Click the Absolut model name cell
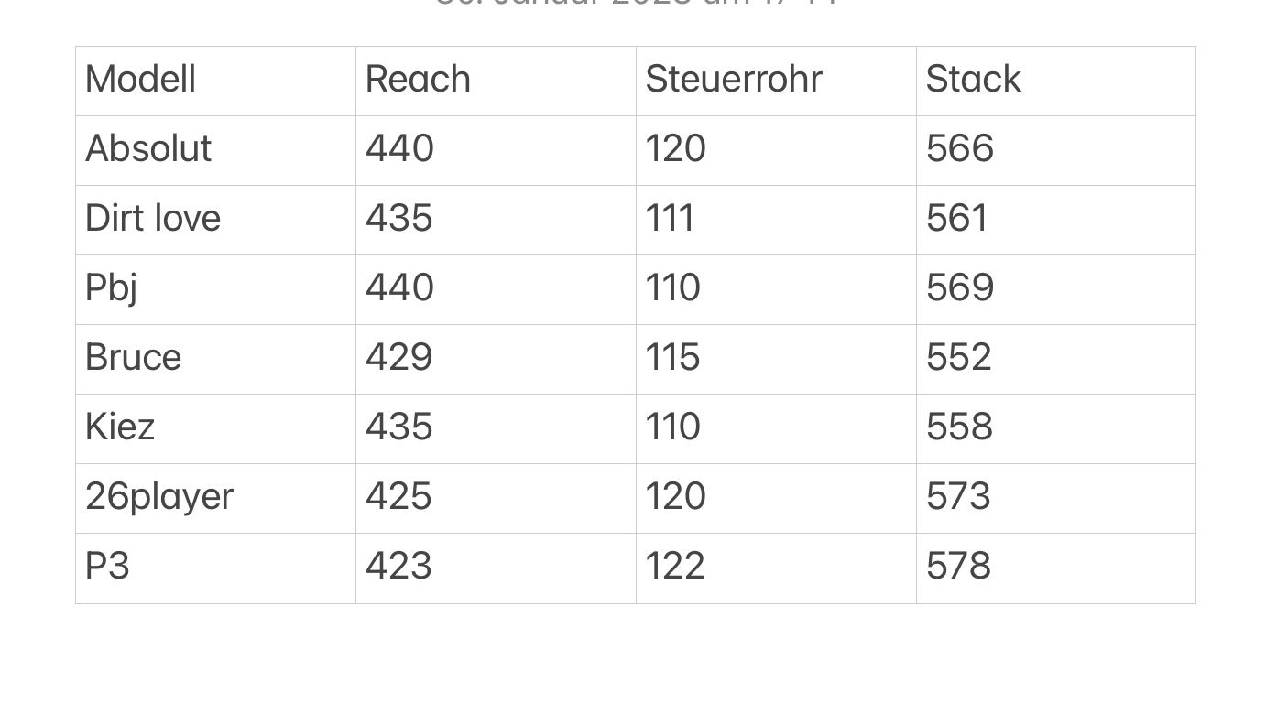The image size is (1266, 714). (x=148, y=149)
